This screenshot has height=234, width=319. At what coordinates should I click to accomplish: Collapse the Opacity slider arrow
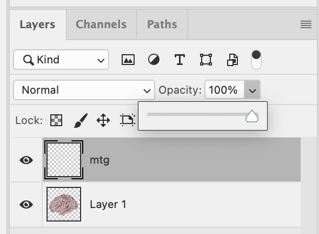tap(252, 90)
